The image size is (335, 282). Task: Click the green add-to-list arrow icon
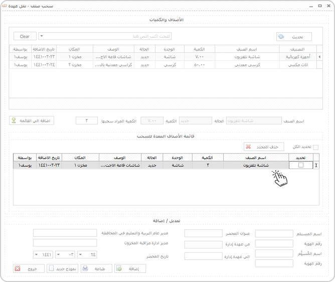pyautogui.click(x=14, y=120)
